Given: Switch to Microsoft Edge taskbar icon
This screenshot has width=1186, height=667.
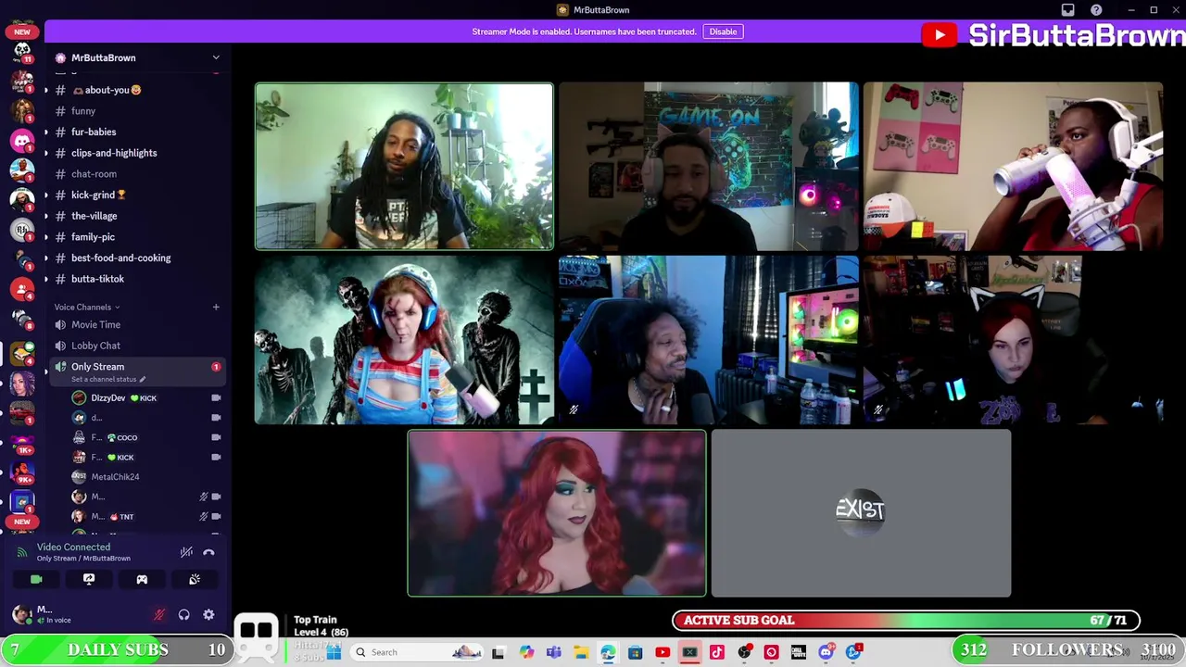Looking at the screenshot, I should [x=608, y=652].
